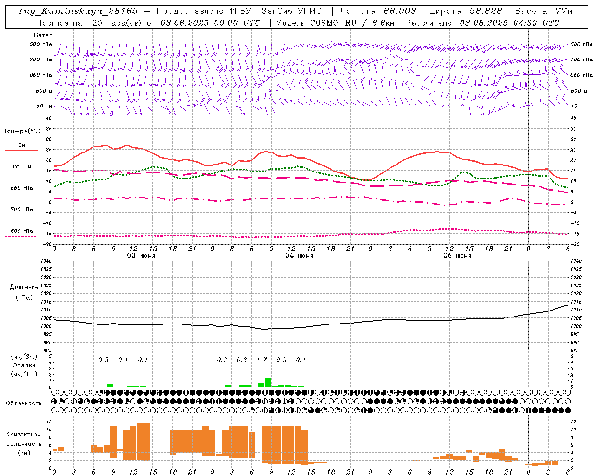Image resolution: width=595 pixels, height=476 pixels.
Task: Click the date label "03 июня"
Action: [141, 256]
